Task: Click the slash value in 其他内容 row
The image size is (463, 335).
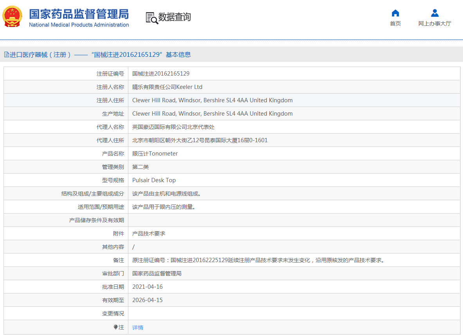Action: [133, 247]
